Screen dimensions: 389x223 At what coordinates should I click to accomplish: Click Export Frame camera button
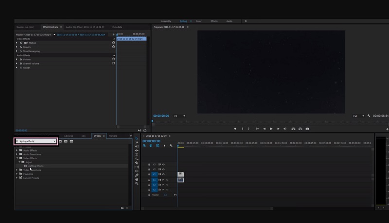click(x=307, y=129)
